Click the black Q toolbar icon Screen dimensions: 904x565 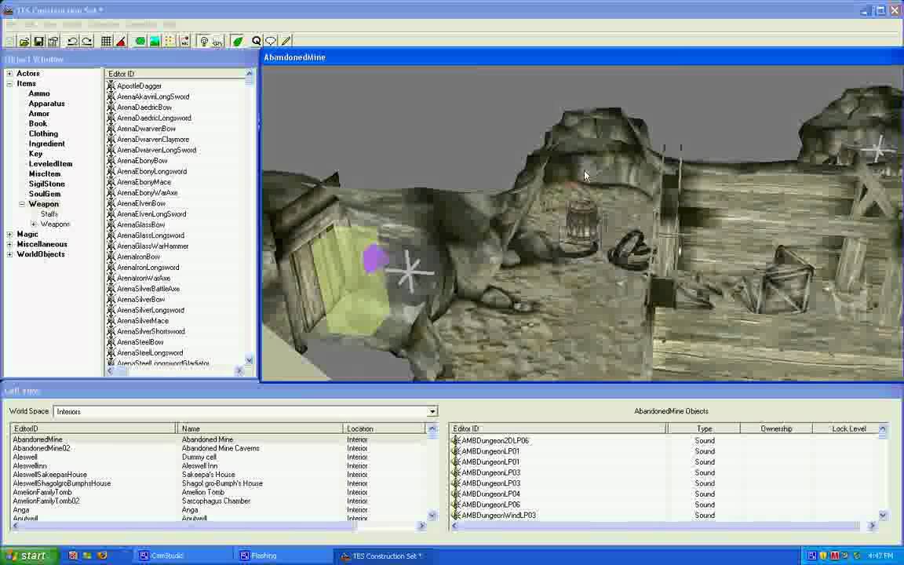[256, 40]
